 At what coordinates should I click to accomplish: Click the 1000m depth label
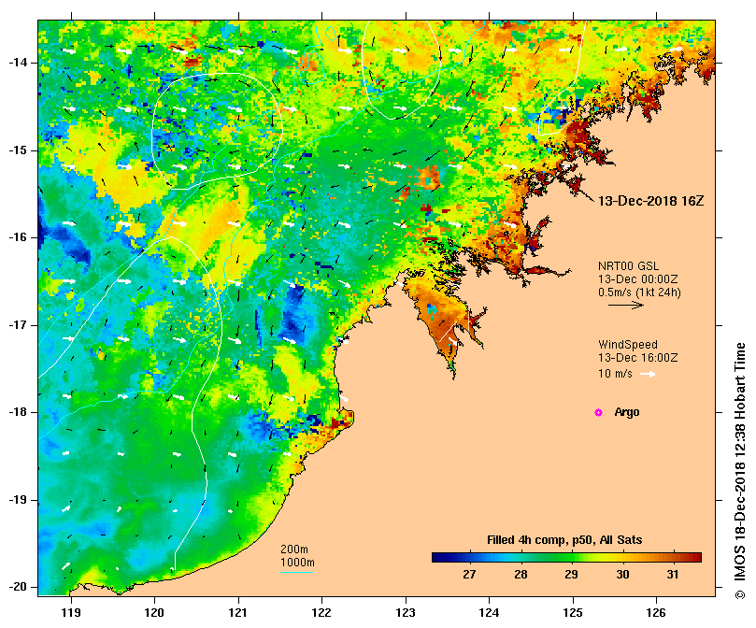pos(297,563)
